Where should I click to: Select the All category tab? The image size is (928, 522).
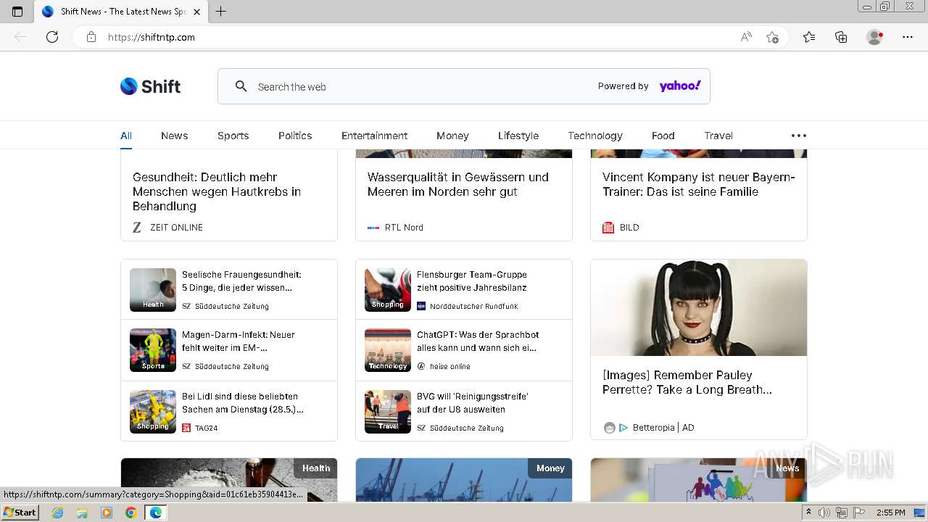(126, 136)
